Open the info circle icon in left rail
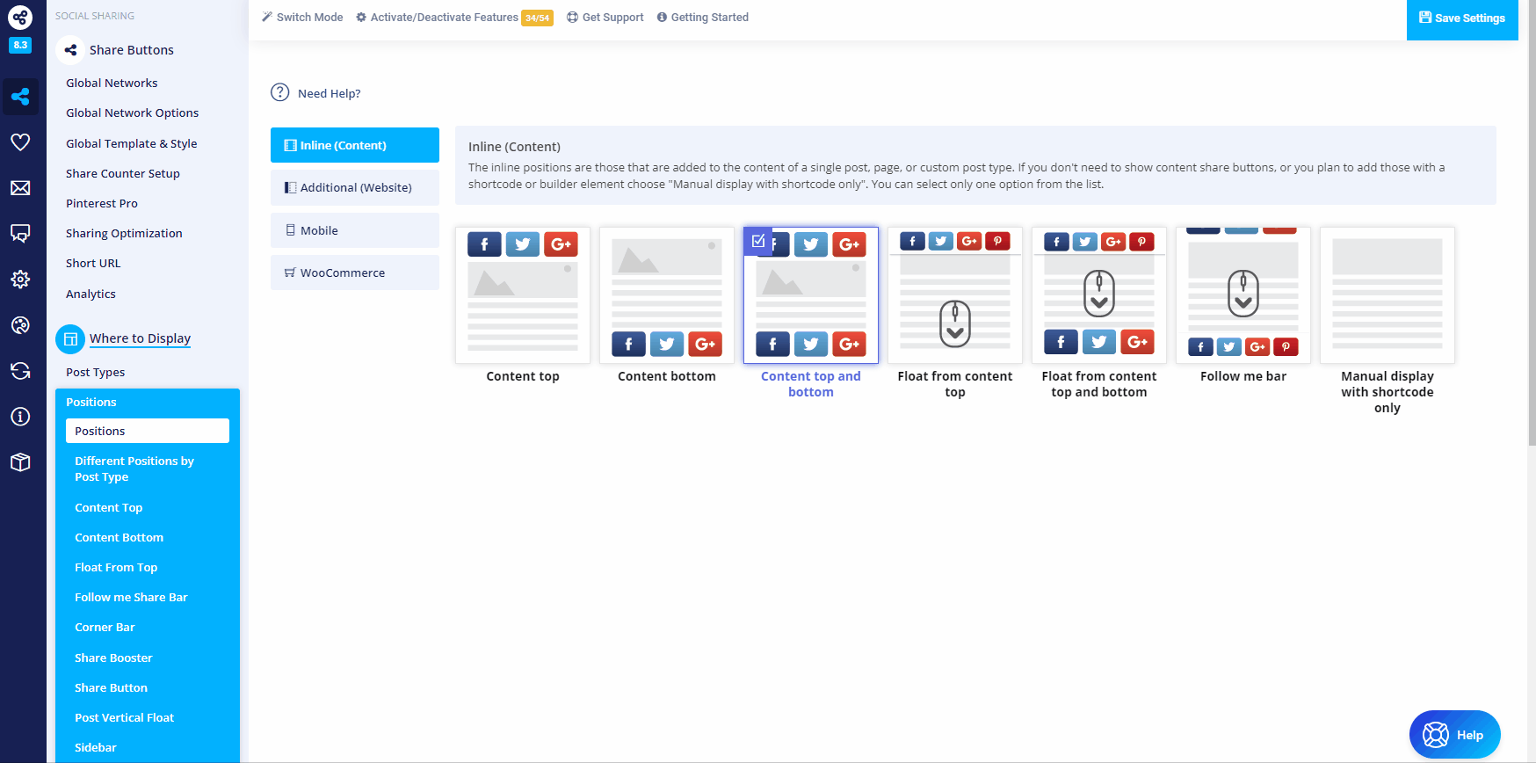The height and width of the screenshot is (763, 1536). 20,417
